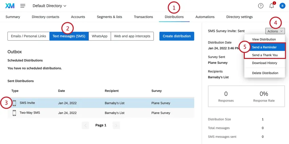Choose Delete Distribution from menu
This screenshot has width=289, height=144.
[x=265, y=73]
